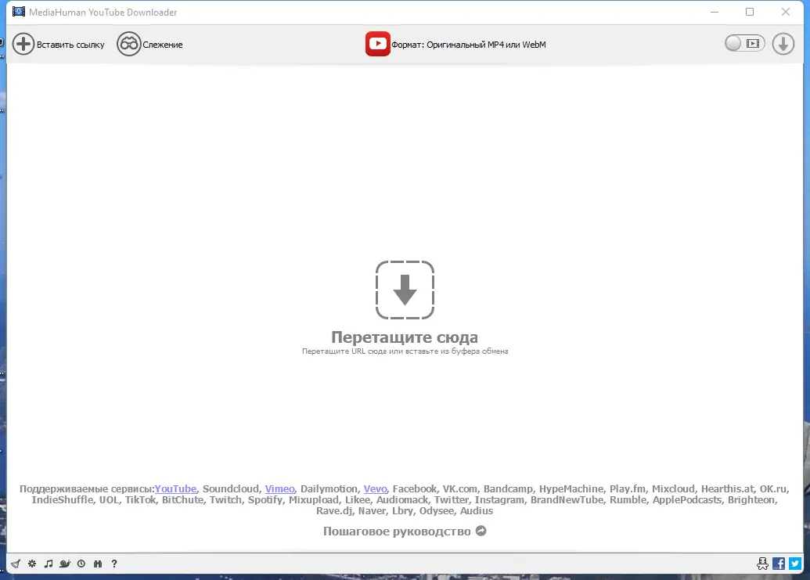Viewport: 810px width, 580px height.
Task: Open the Vimeo link in supported services
Action: (280, 488)
